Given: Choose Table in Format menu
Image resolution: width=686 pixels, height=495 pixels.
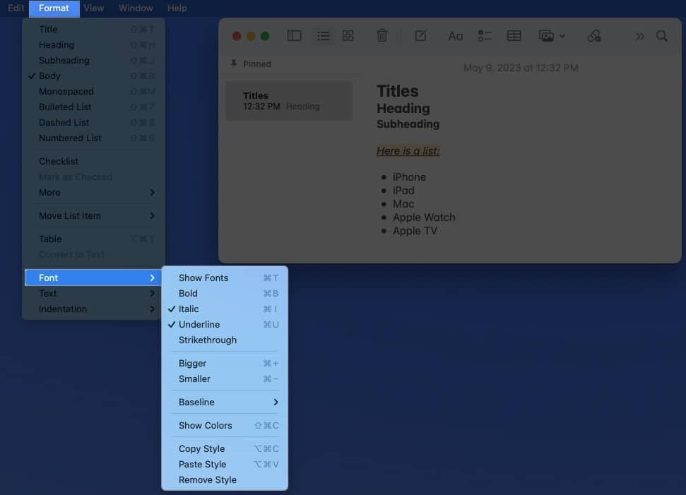Looking at the screenshot, I should [93, 239].
